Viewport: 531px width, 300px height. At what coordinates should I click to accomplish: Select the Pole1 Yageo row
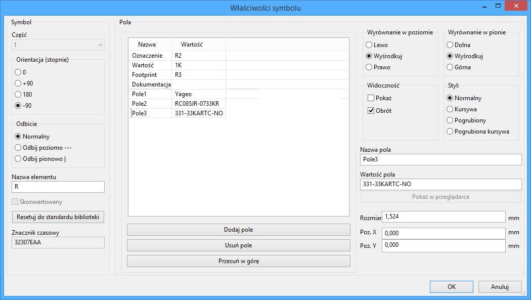[177, 94]
